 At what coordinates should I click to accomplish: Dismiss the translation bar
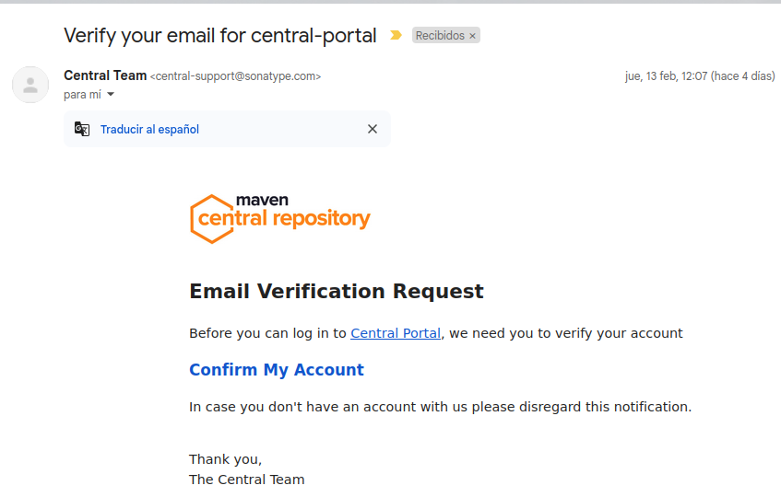pyautogui.click(x=373, y=129)
